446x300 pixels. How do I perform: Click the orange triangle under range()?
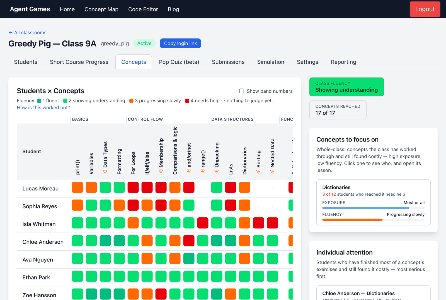tap(203, 171)
